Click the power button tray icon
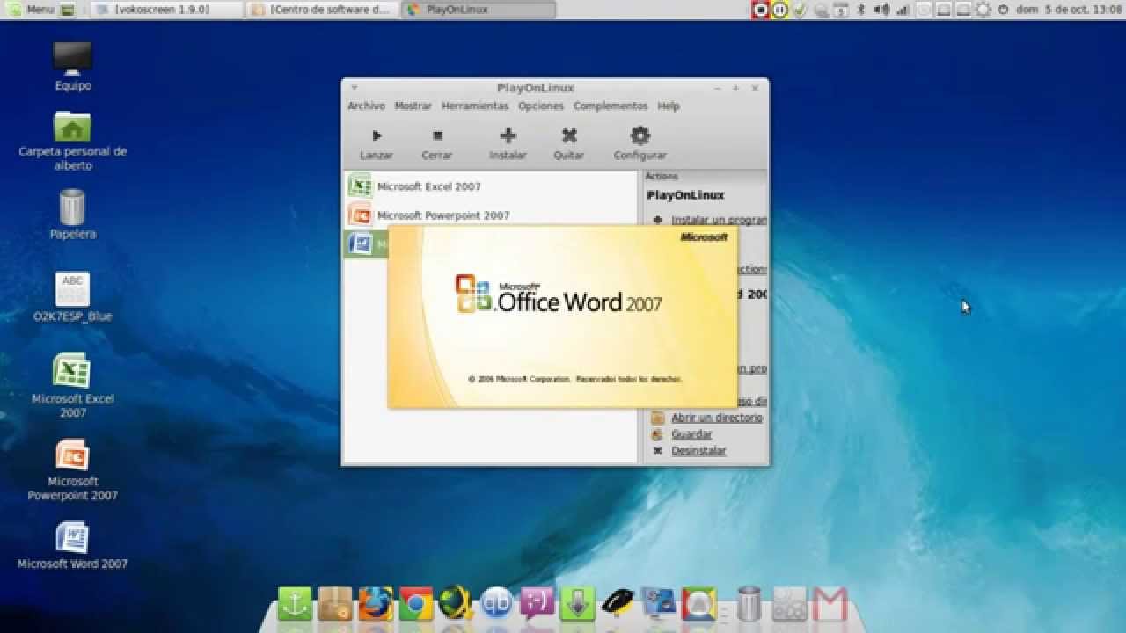1126x633 pixels. [1005, 10]
